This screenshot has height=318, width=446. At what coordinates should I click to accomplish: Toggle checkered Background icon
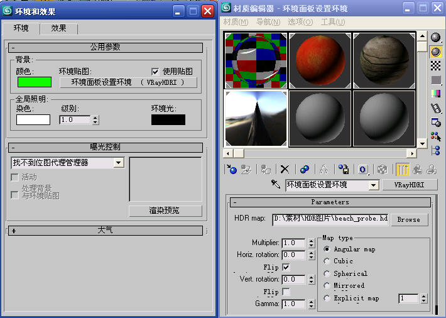(x=436, y=65)
